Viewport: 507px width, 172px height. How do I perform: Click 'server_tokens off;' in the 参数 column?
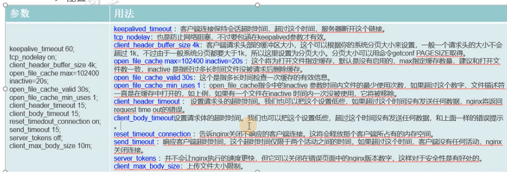pyautogui.click(x=36, y=138)
